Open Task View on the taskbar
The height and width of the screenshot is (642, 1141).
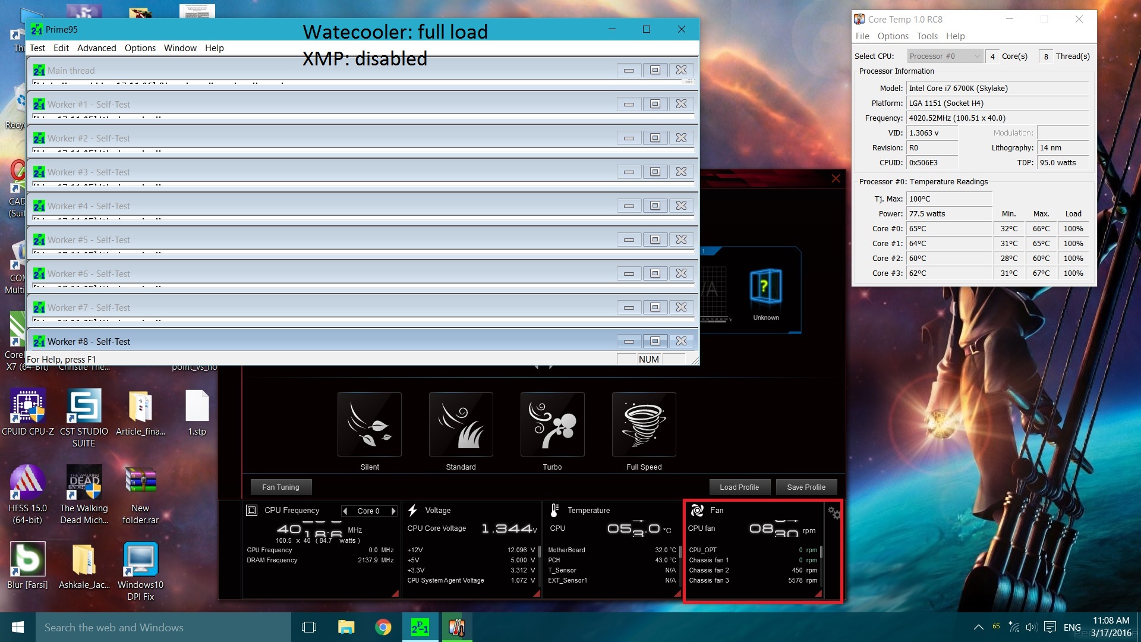309,627
